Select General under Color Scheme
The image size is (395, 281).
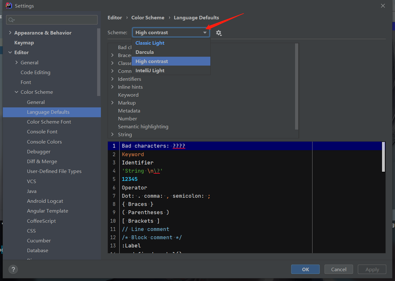click(x=36, y=102)
